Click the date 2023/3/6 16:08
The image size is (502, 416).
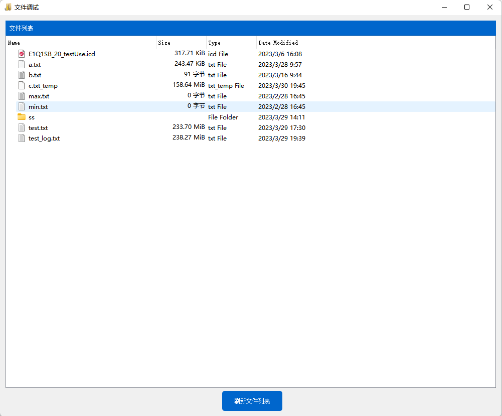[x=280, y=54]
